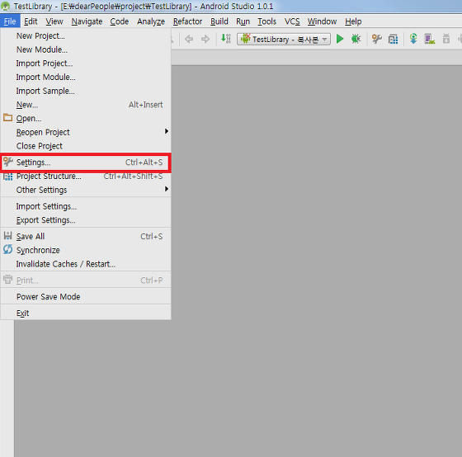Image resolution: width=462 pixels, height=457 pixels.
Task: Open the Code menu
Action: click(120, 21)
